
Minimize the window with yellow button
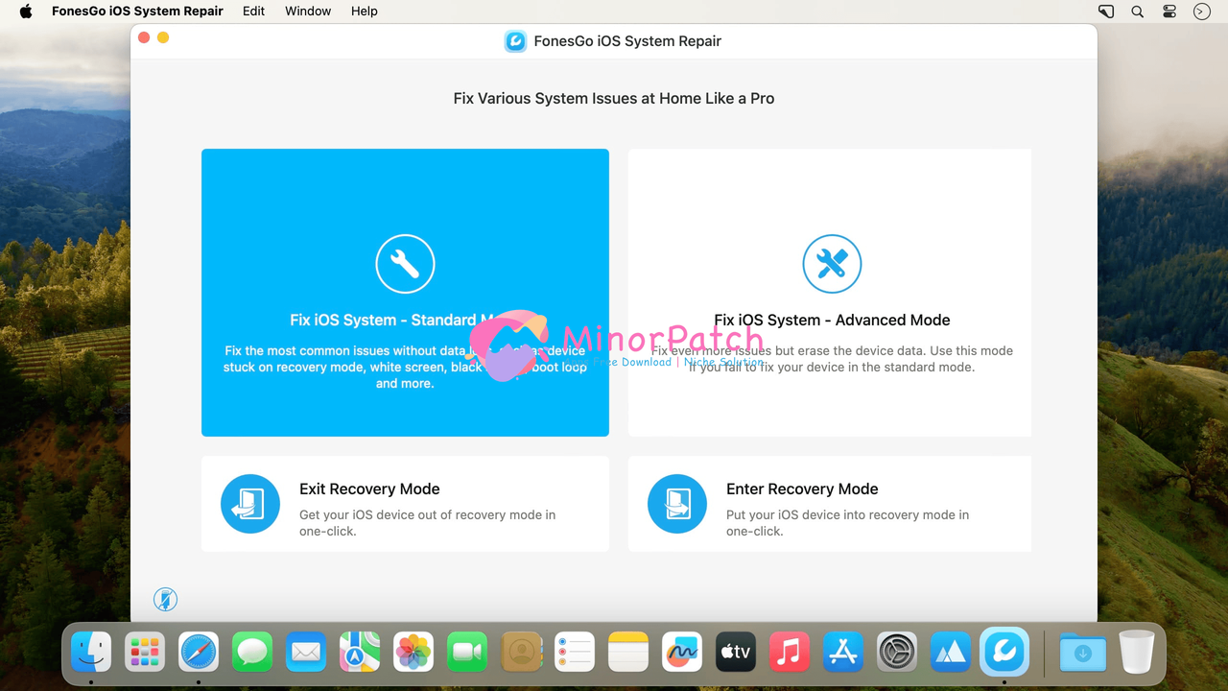[x=163, y=37]
